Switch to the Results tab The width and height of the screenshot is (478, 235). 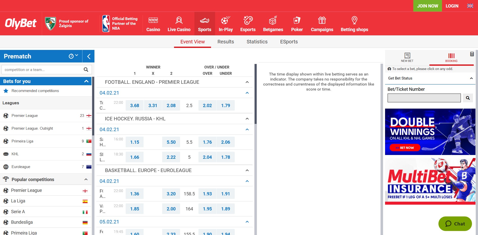tap(226, 42)
